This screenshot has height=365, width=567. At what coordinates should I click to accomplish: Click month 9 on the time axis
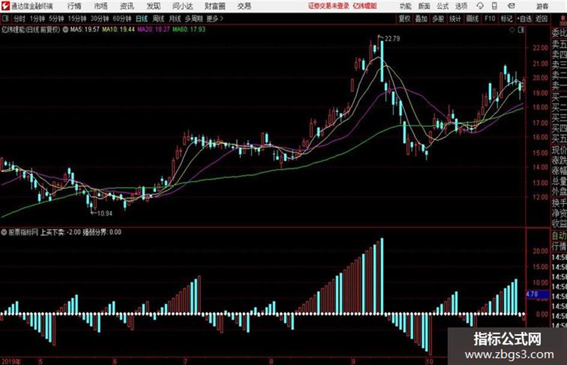(353, 361)
